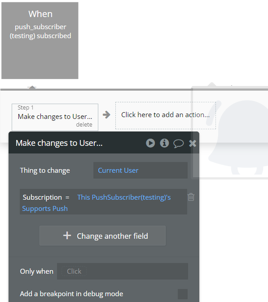
Task: Open the comment bubble icon in panel header
Action: tap(178, 144)
